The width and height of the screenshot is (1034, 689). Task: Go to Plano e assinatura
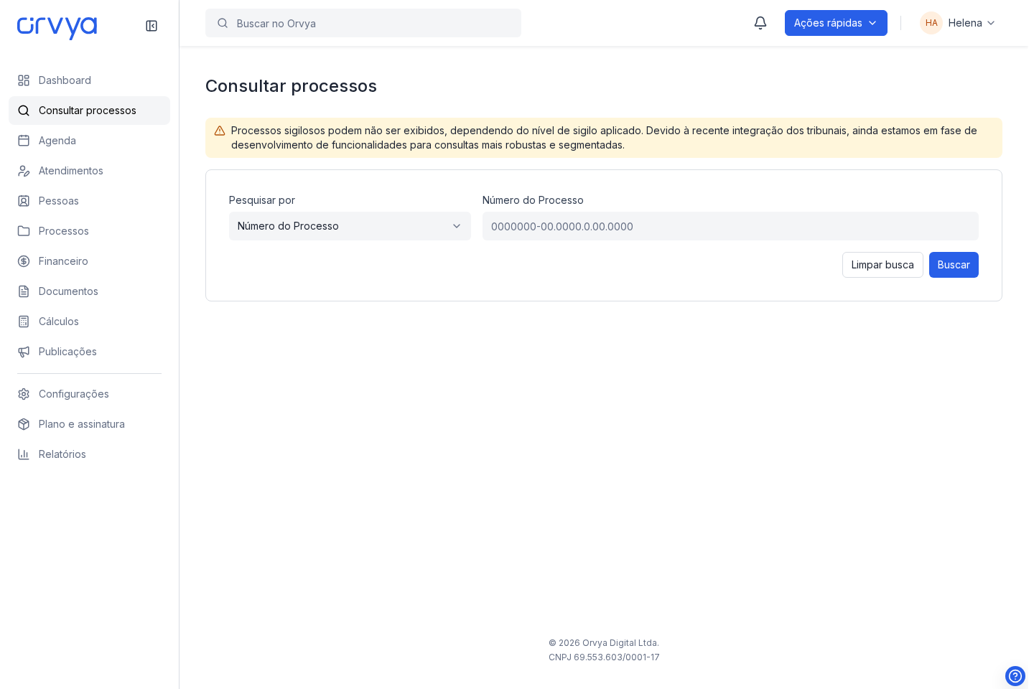(89, 424)
